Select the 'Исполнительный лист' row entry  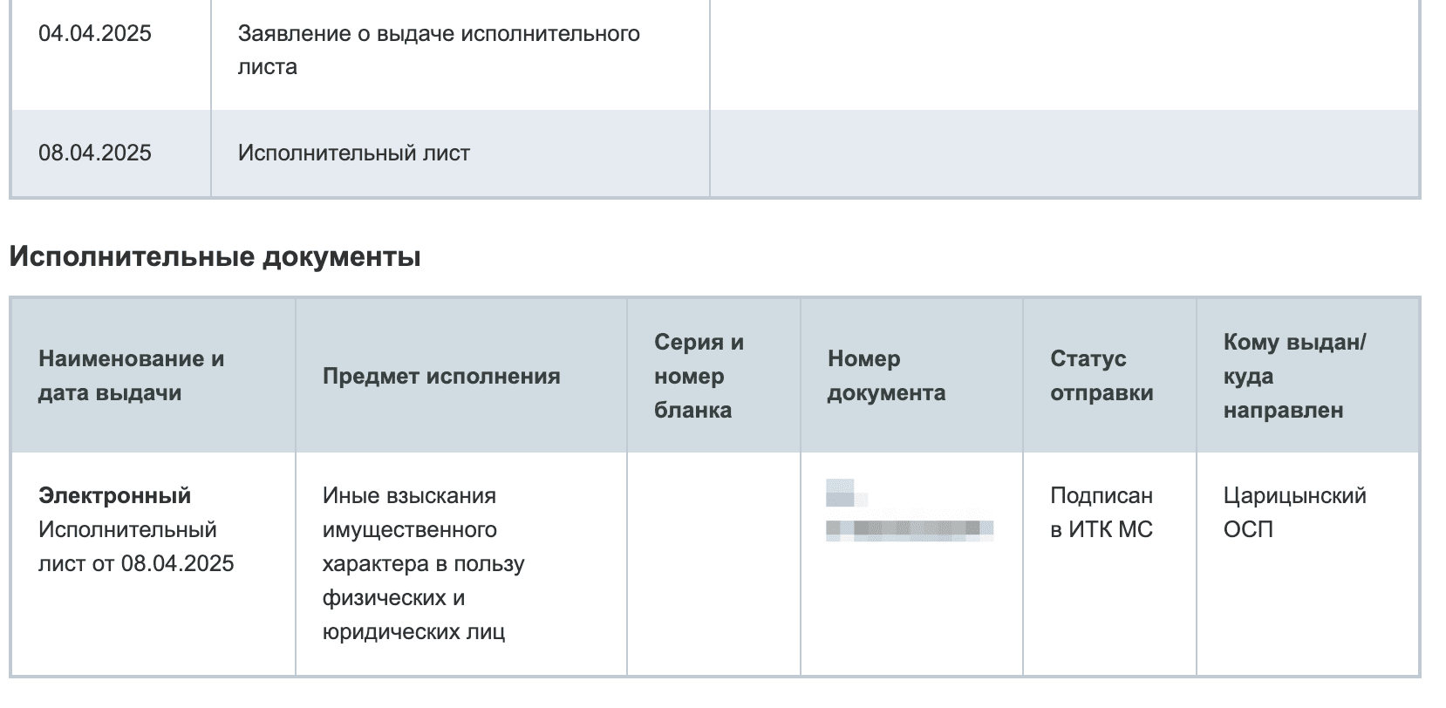click(x=353, y=153)
